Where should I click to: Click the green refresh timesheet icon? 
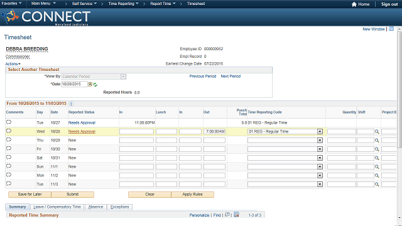(95, 85)
